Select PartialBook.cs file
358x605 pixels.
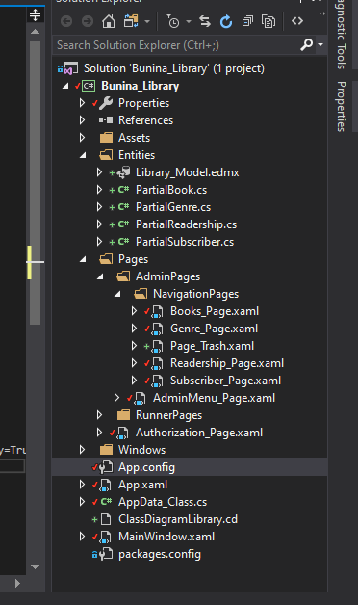pyautogui.click(x=171, y=190)
